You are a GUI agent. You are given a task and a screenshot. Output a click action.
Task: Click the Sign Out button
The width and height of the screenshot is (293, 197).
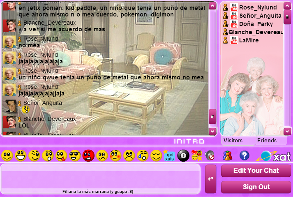tap(256, 187)
